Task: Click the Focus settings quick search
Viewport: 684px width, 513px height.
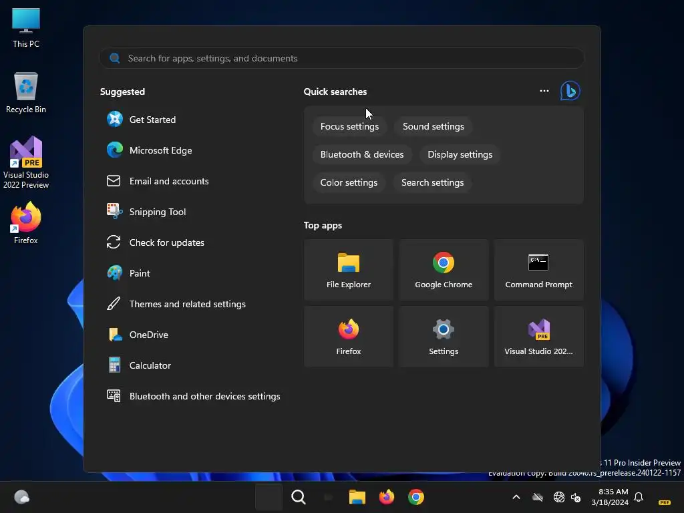Action: click(349, 126)
